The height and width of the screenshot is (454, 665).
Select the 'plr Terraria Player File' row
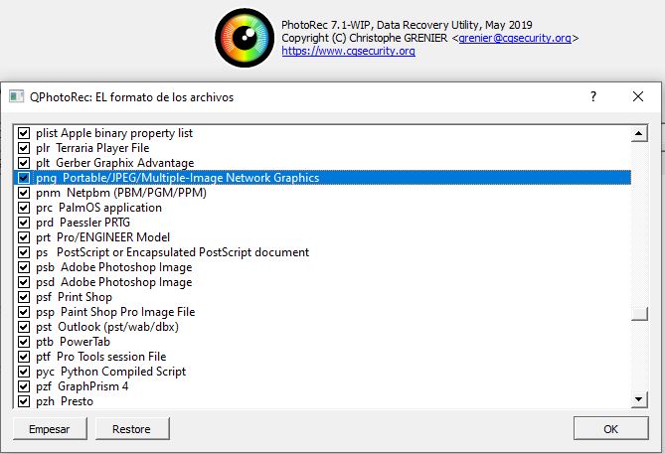322,148
